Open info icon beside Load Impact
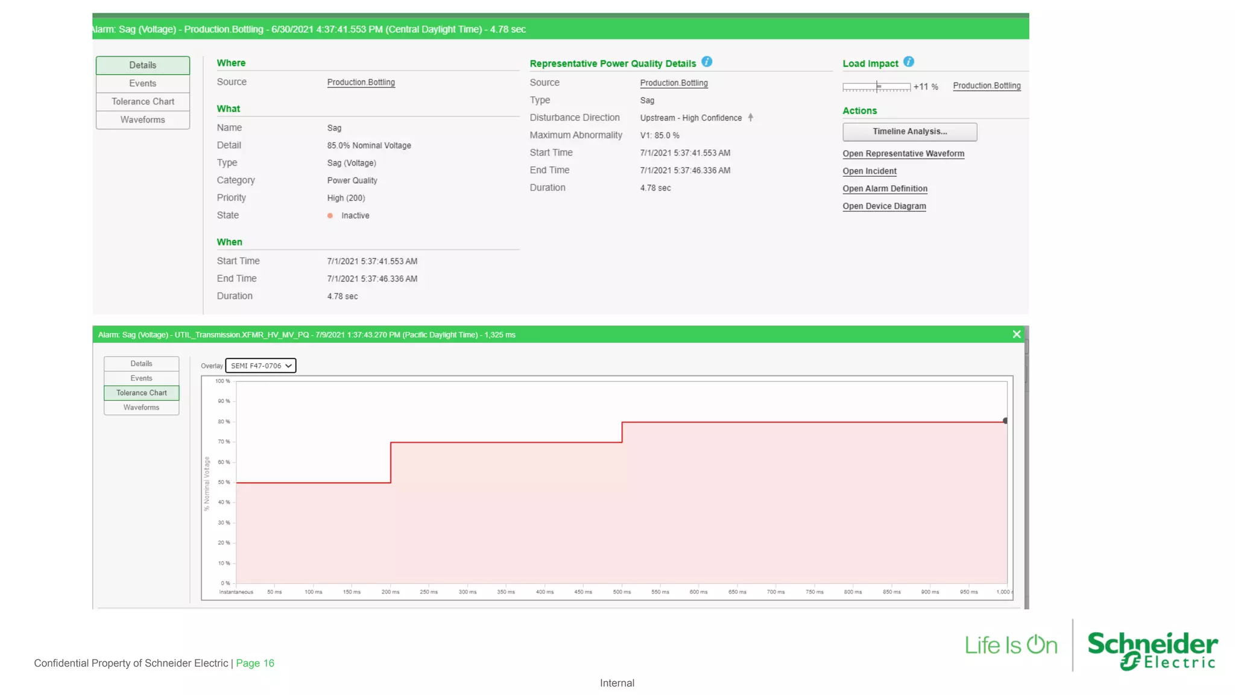This screenshot has height=695, width=1235. pos(909,62)
